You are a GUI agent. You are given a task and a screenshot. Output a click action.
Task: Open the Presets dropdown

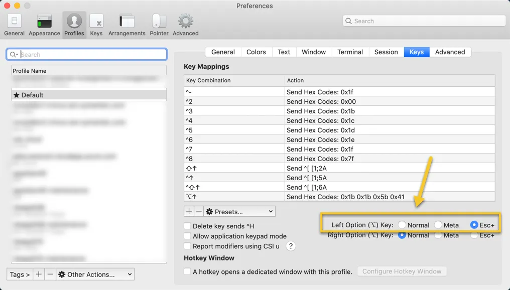coord(240,212)
